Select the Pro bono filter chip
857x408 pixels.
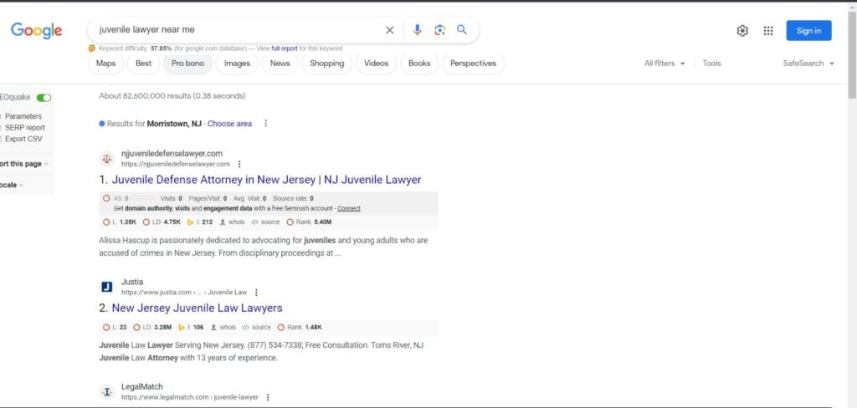(x=187, y=64)
